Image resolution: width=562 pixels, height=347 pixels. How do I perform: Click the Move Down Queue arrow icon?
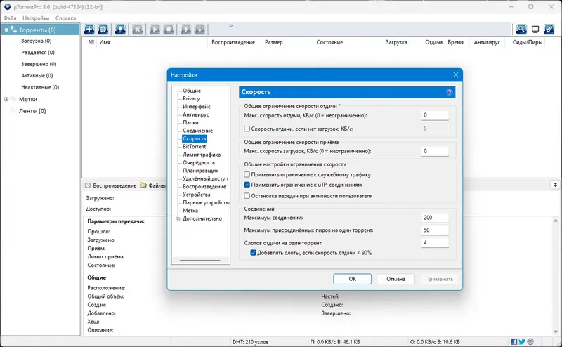(200, 30)
